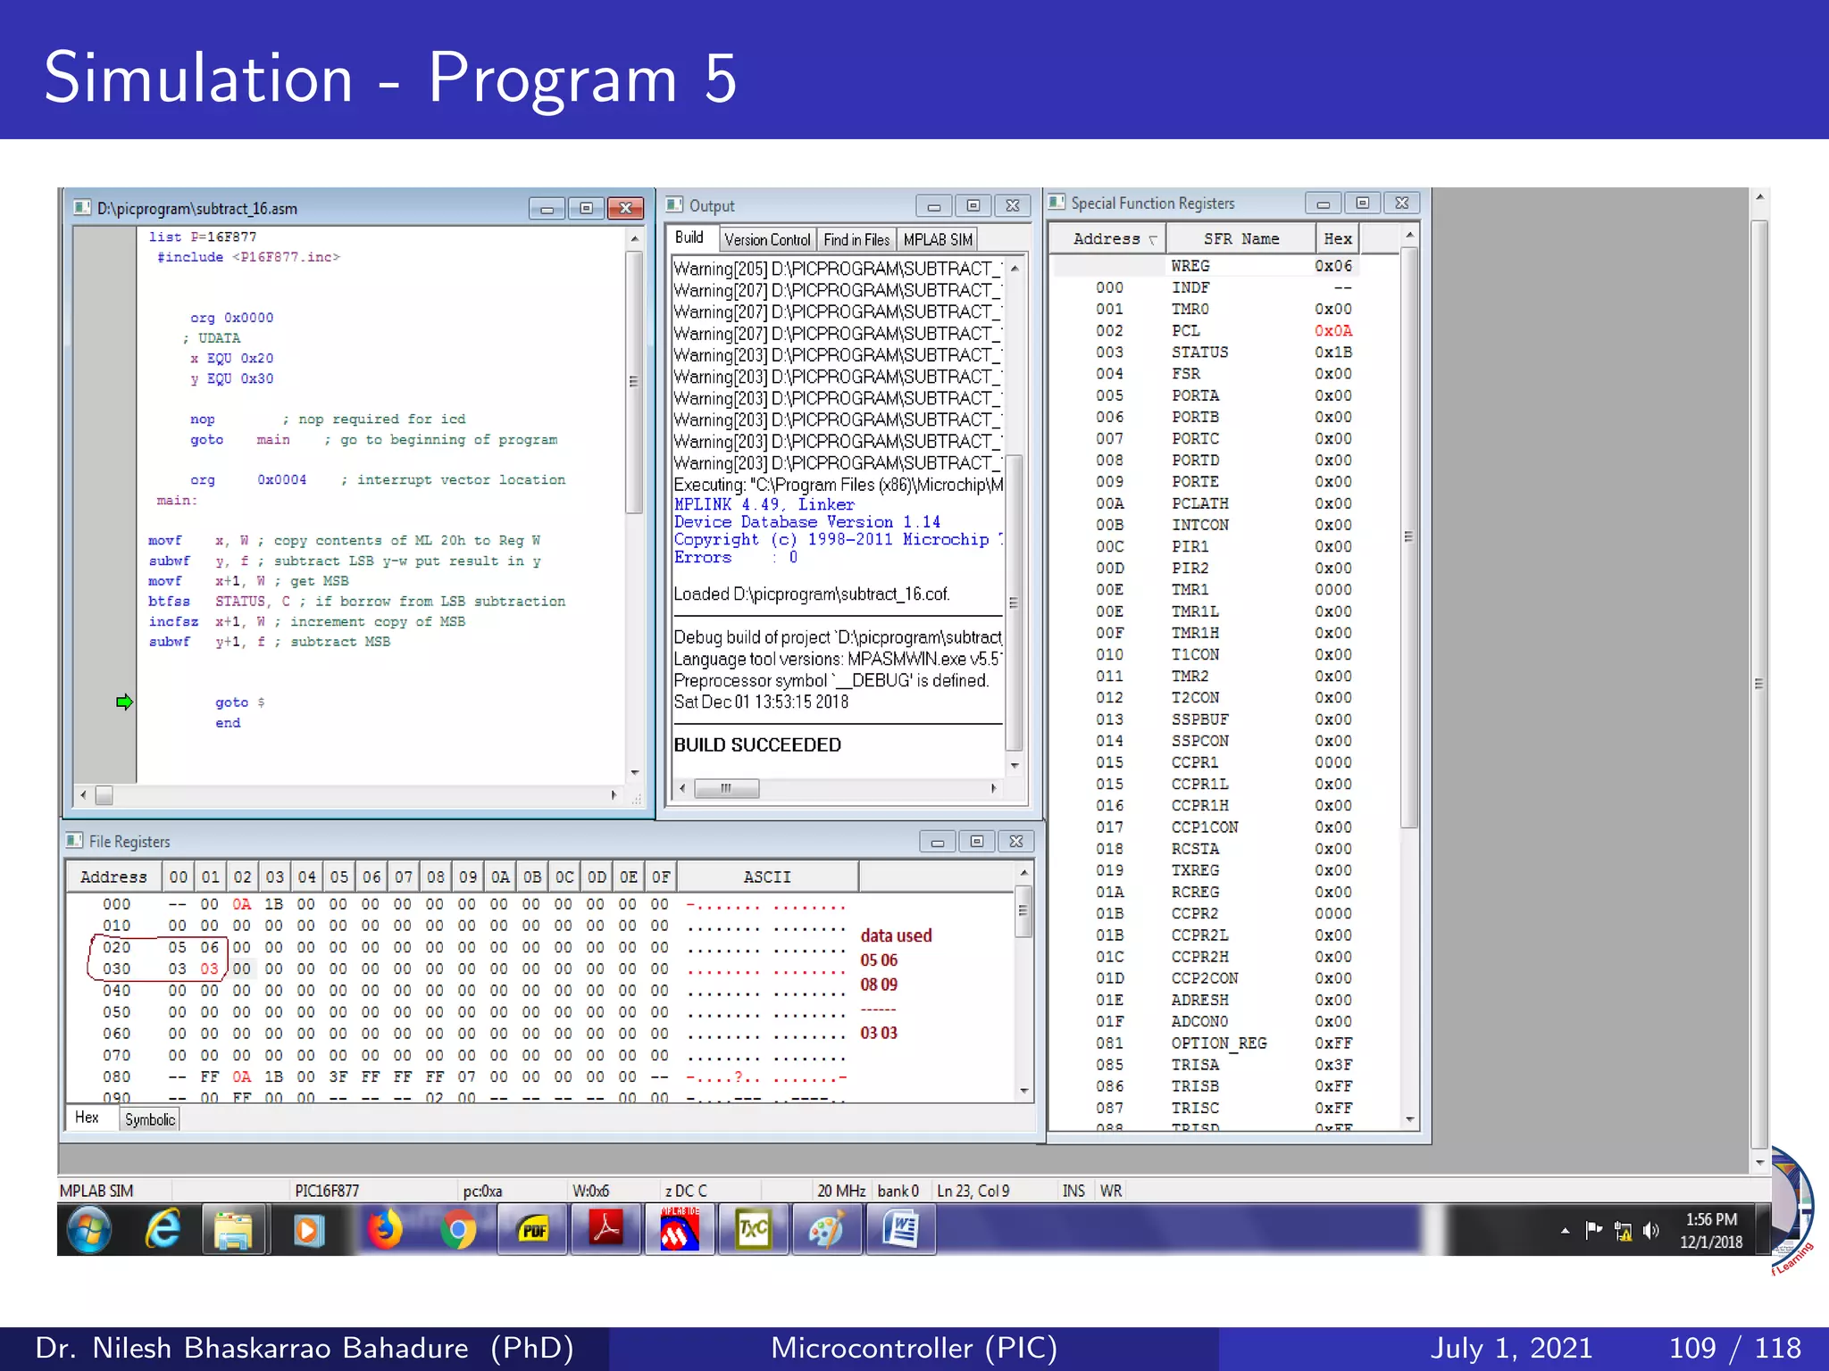Click the 'goto $' line in editor
Screen dimensions: 1829x1371
click(x=239, y=702)
